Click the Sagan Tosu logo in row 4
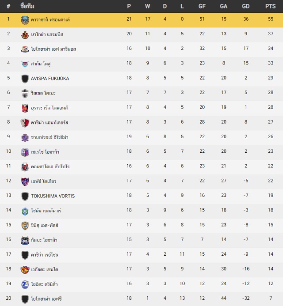 (25, 64)
